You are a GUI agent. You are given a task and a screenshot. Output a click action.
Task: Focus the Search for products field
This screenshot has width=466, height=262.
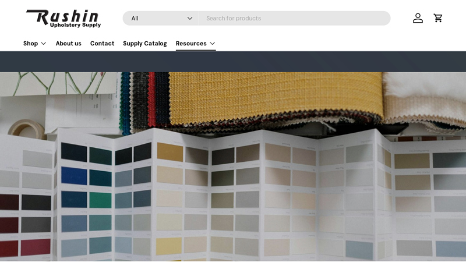coord(295,19)
